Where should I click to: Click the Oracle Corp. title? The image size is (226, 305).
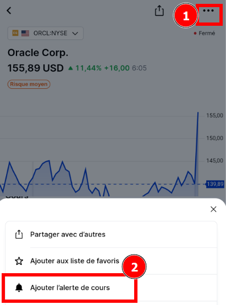click(38, 53)
